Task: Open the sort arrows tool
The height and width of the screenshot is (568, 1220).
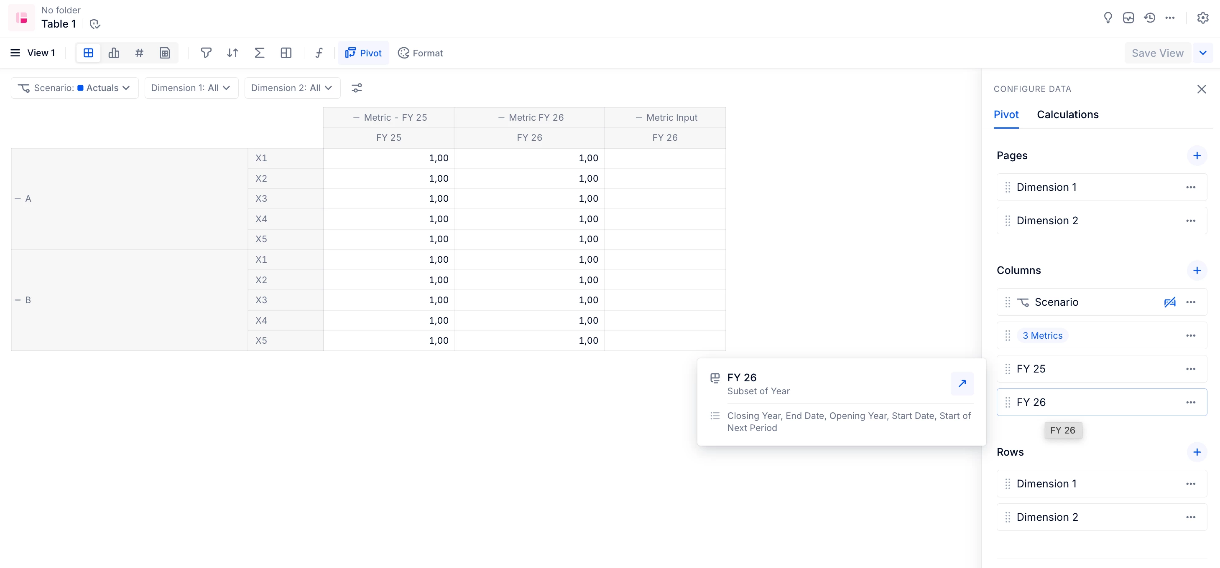Action: pos(232,53)
